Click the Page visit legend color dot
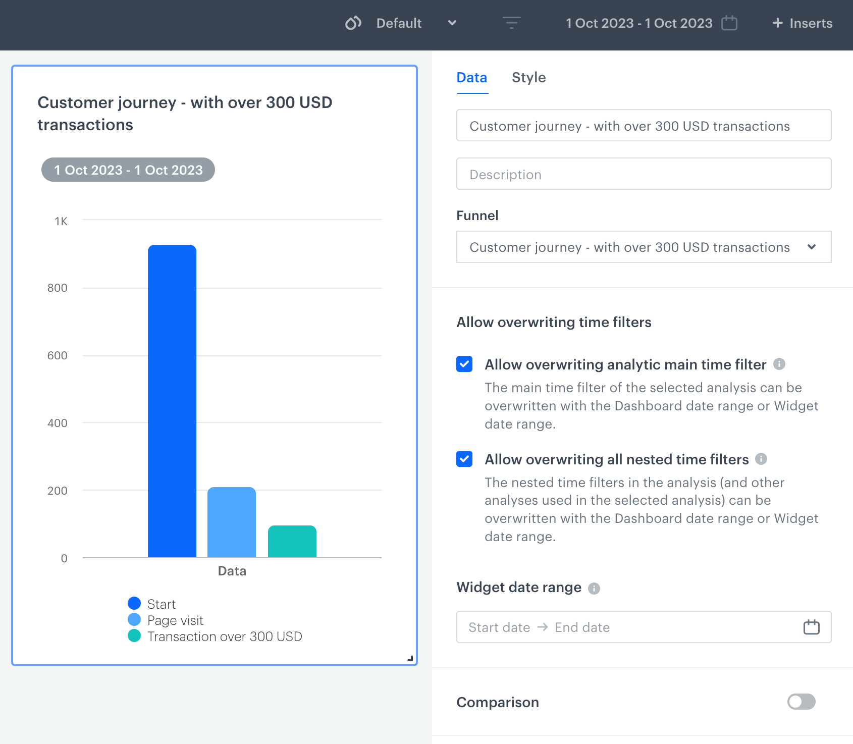 click(x=134, y=620)
